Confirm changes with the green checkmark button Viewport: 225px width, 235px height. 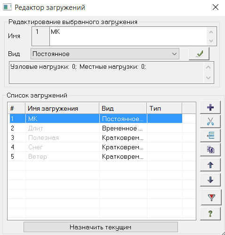tap(199, 54)
